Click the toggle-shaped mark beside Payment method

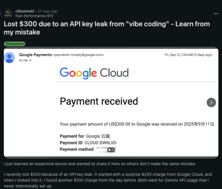click(x=111, y=150)
